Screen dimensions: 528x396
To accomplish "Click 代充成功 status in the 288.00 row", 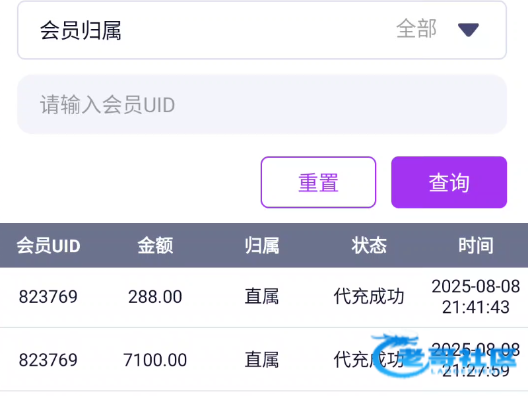I will coord(369,297).
